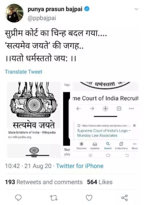Open the @ppbajpai handle

point(42,18)
